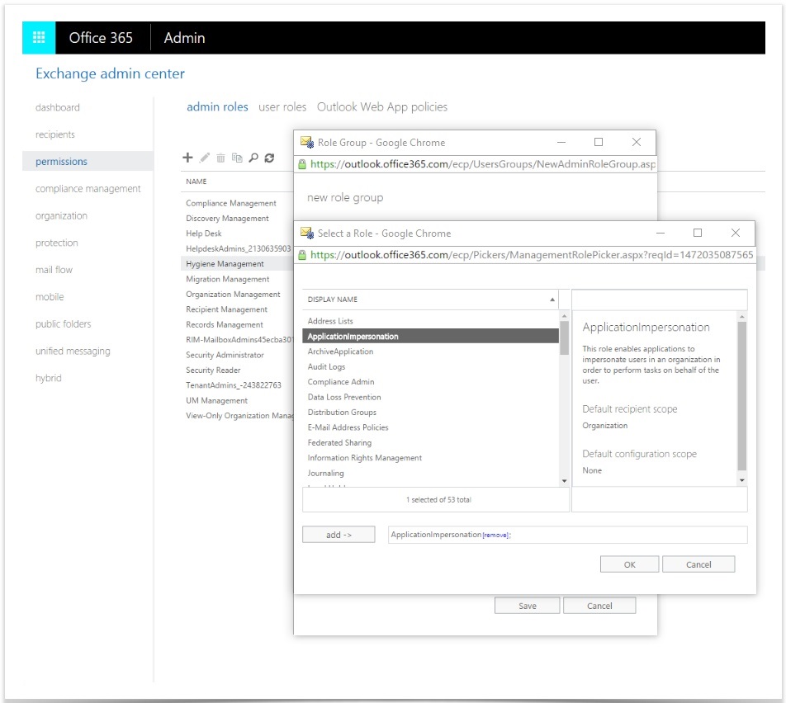
Task: Select Hygiene Management role group
Action: pyautogui.click(x=237, y=263)
